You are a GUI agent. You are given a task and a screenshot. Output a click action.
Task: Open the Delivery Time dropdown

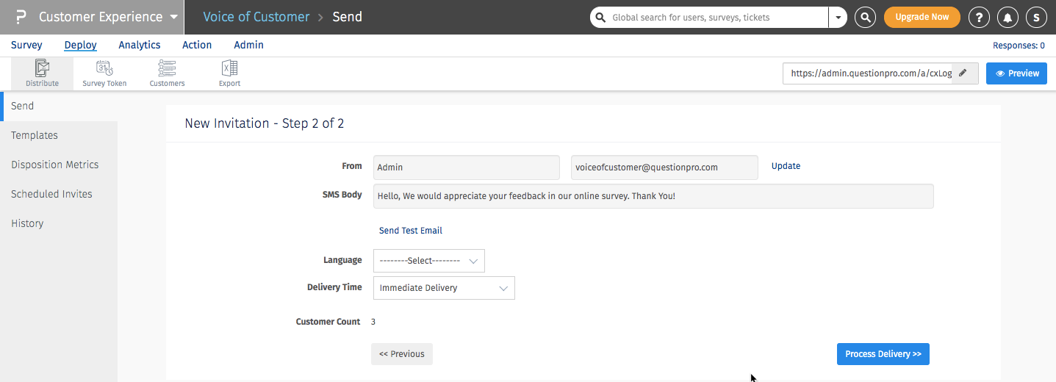pos(444,288)
